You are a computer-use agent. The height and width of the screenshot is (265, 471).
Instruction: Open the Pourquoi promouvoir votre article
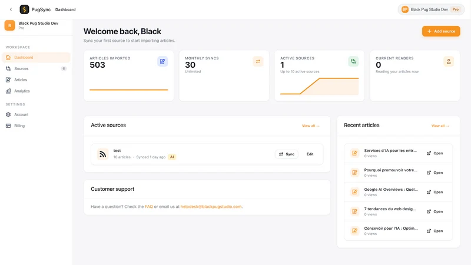[x=434, y=173]
